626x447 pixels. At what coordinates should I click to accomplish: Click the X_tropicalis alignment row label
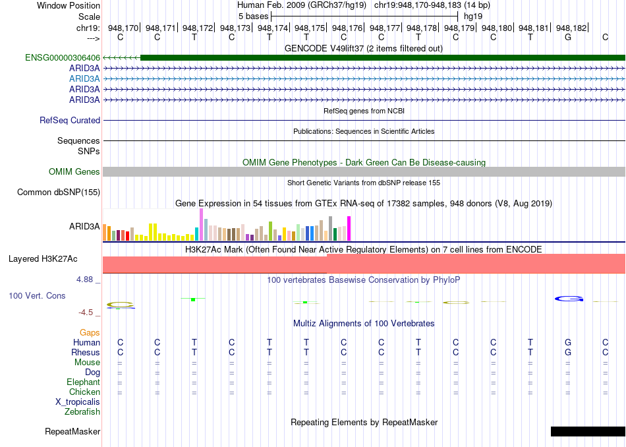(78, 402)
